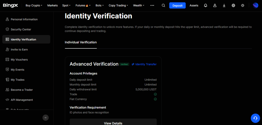Click the Identity Verification ID card icon
Viewport: 262px width, 125px height.
[x=7, y=39]
